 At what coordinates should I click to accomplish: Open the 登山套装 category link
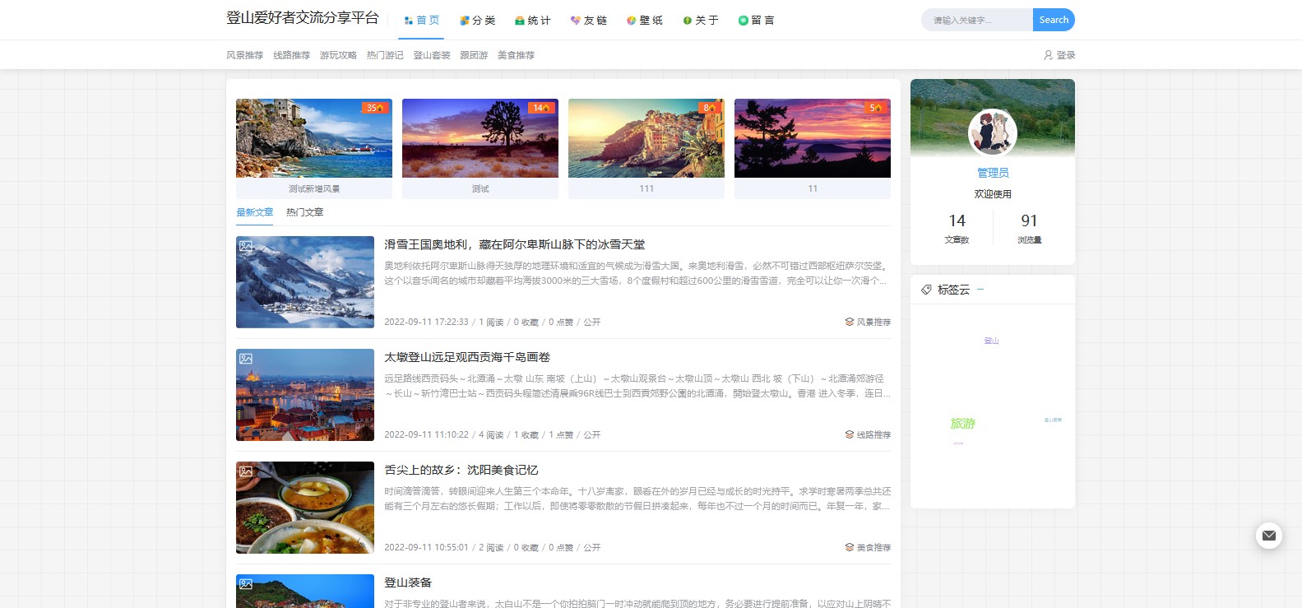[432, 55]
